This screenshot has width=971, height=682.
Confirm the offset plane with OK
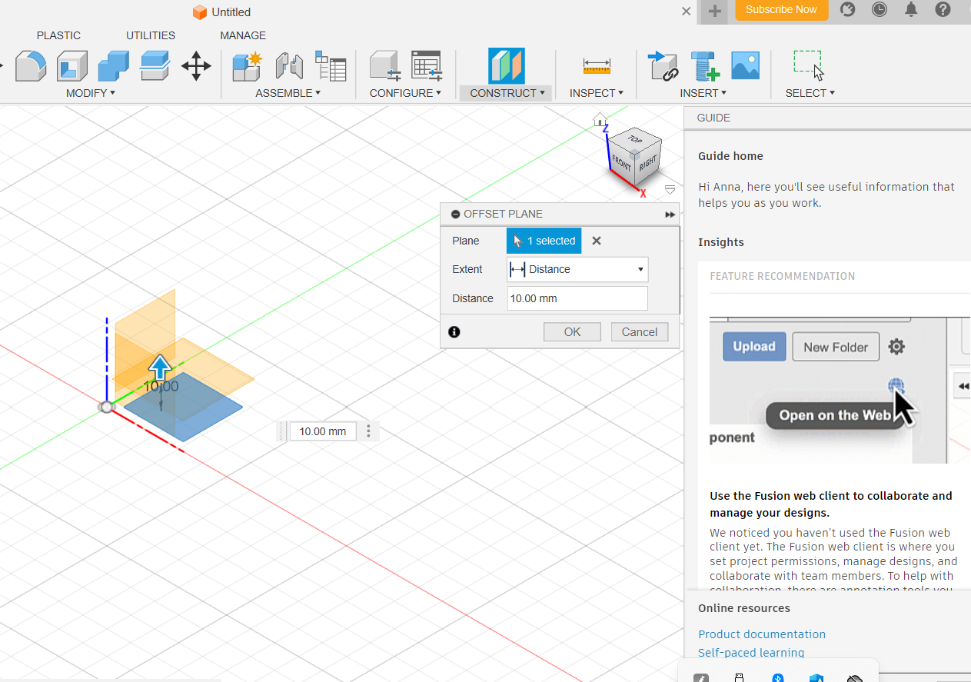tap(572, 332)
